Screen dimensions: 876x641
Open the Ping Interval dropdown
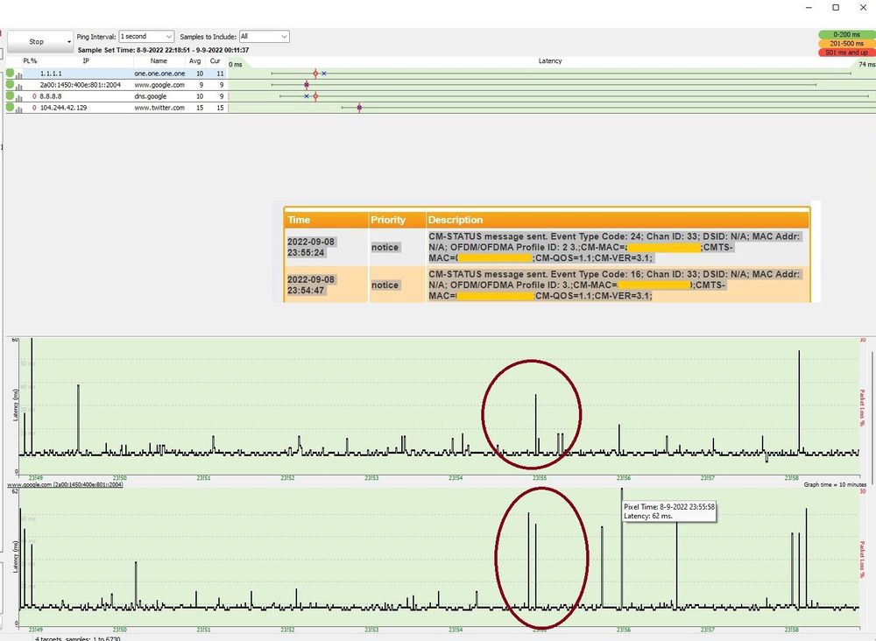pos(146,37)
